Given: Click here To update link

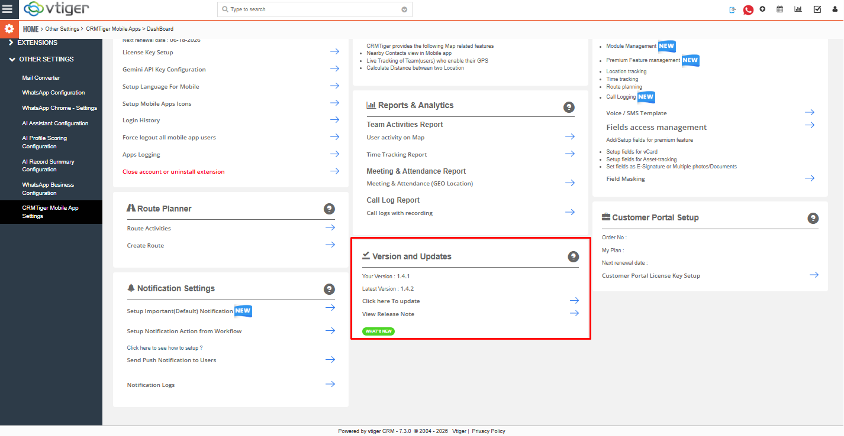Looking at the screenshot, I should pyautogui.click(x=391, y=301).
